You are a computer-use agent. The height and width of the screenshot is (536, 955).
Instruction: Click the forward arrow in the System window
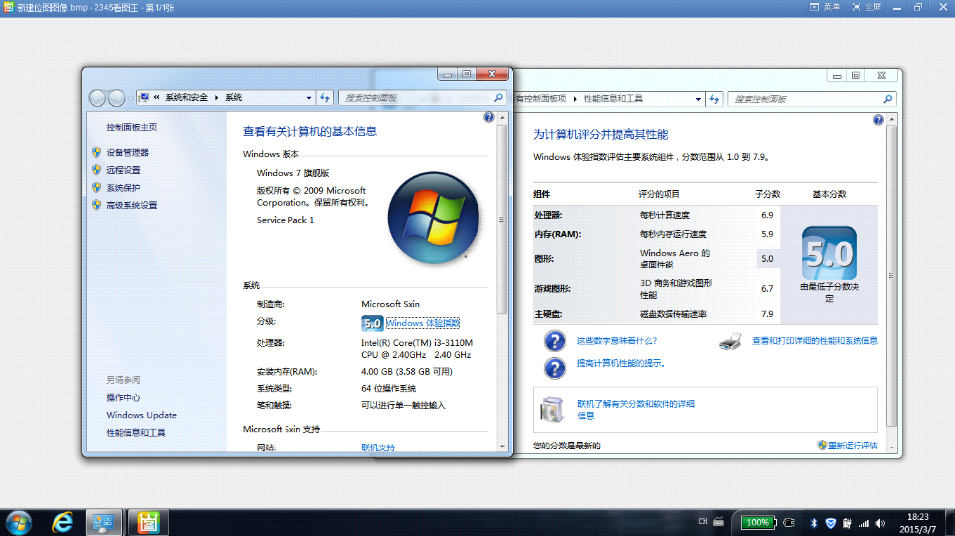(116, 98)
